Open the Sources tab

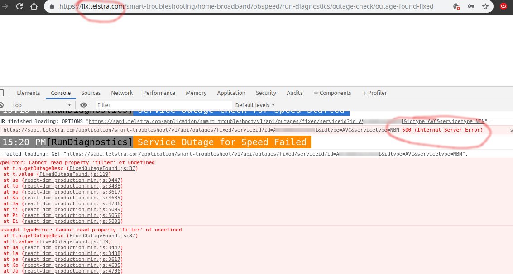(x=91, y=93)
